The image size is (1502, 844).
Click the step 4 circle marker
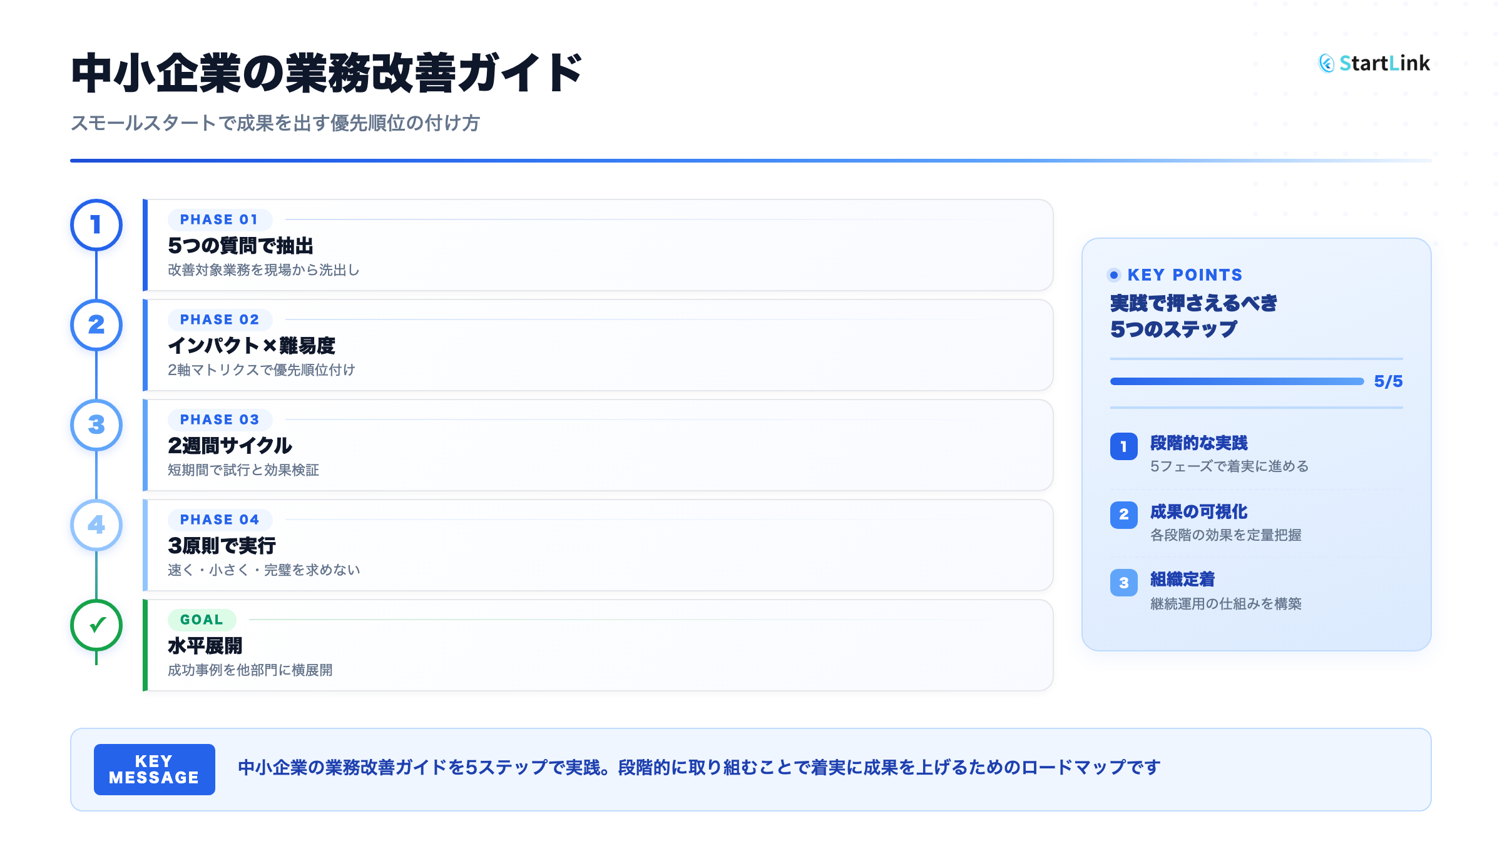96,525
